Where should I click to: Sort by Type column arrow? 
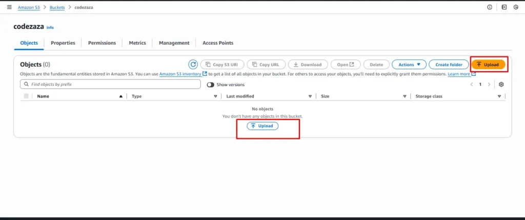click(x=216, y=96)
